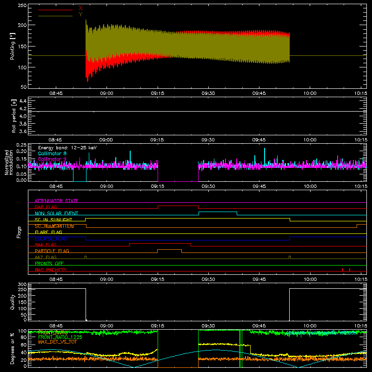The height and width of the screenshot is (372, 372).
Task: Click the BAD_PACKETS flag label
Action: [x=51, y=270]
